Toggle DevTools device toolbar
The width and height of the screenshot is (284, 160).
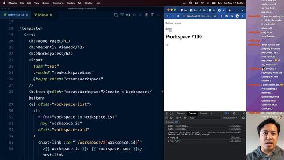point(171,113)
